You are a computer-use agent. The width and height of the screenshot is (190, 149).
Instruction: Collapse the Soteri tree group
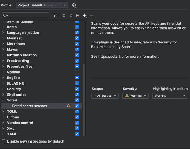point(3,100)
